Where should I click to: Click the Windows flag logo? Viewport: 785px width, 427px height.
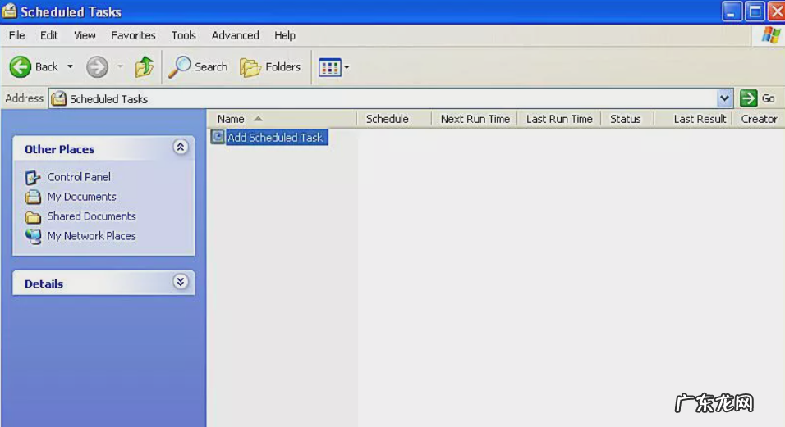tap(770, 35)
